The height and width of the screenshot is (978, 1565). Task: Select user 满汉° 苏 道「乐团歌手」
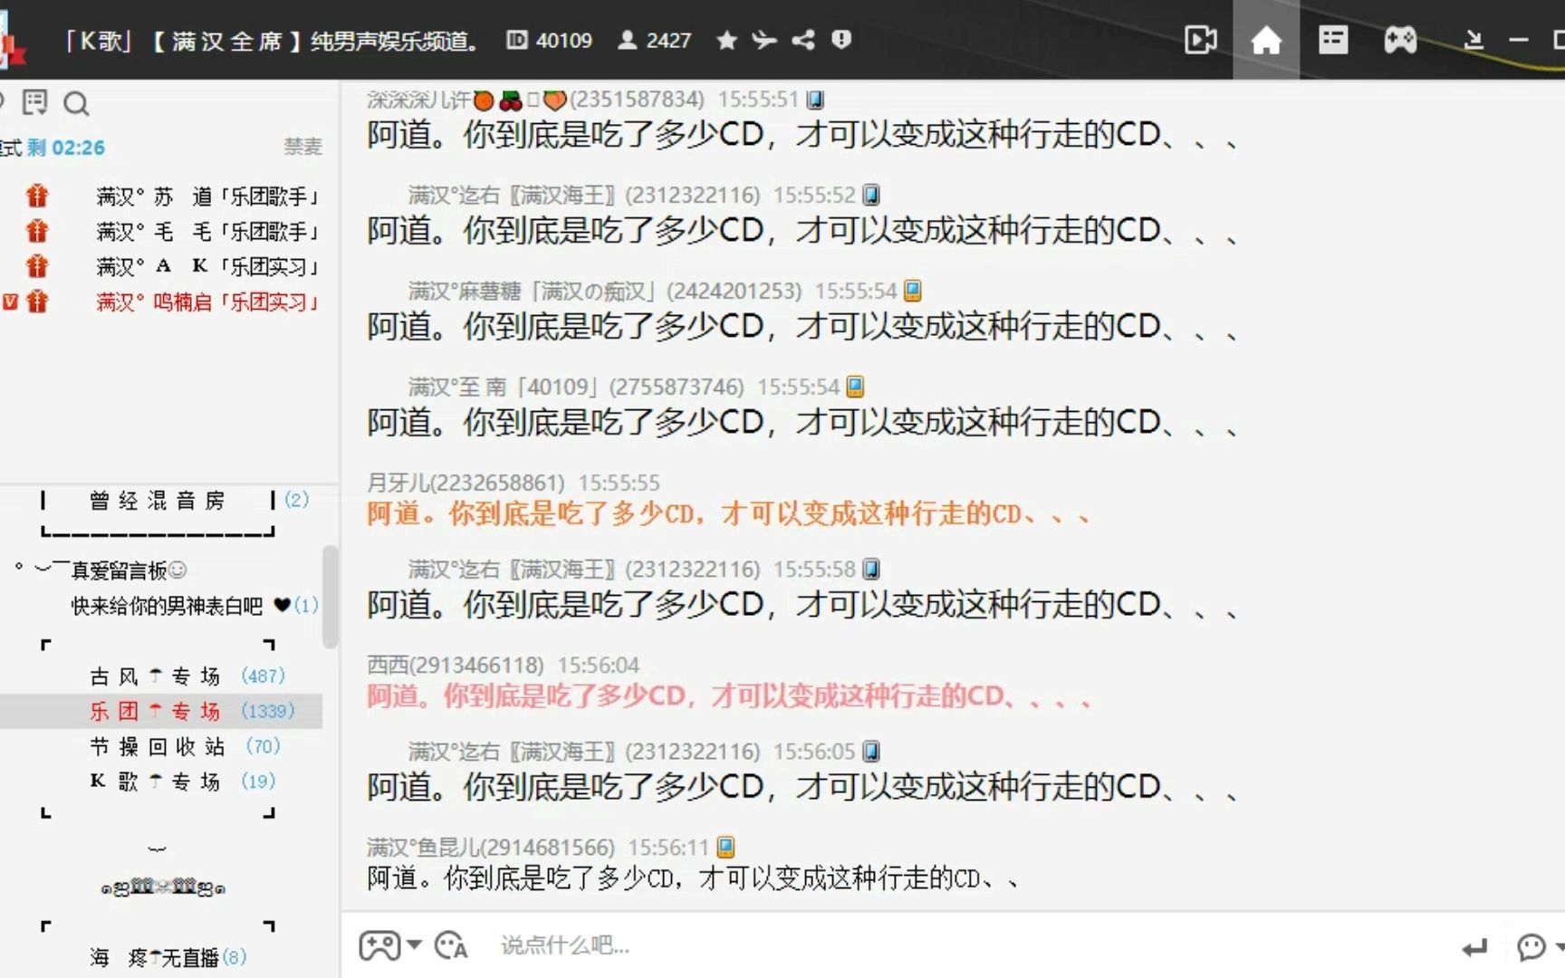tap(208, 197)
